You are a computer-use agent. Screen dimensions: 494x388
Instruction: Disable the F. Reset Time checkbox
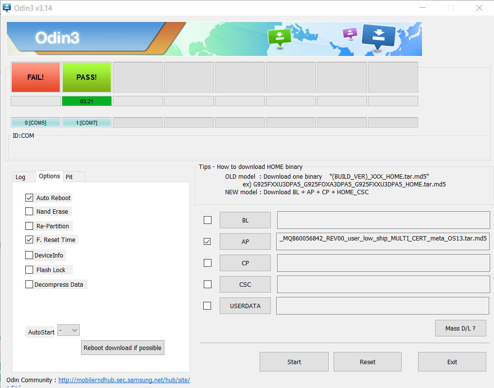29,240
